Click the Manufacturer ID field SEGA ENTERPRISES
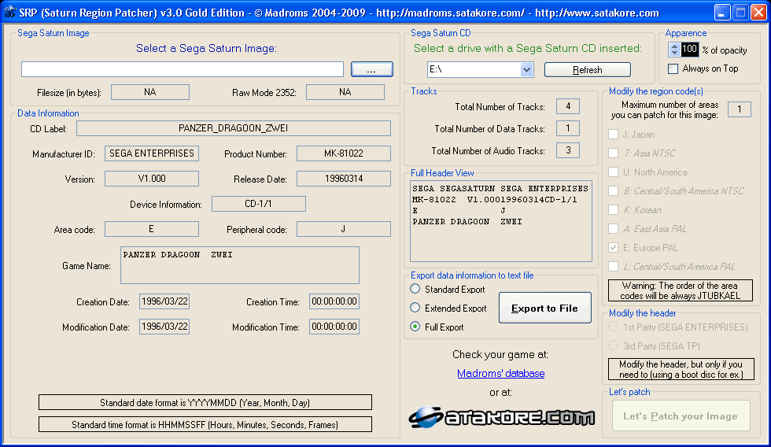This screenshot has height=447, width=771. pyautogui.click(x=152, y=153)
